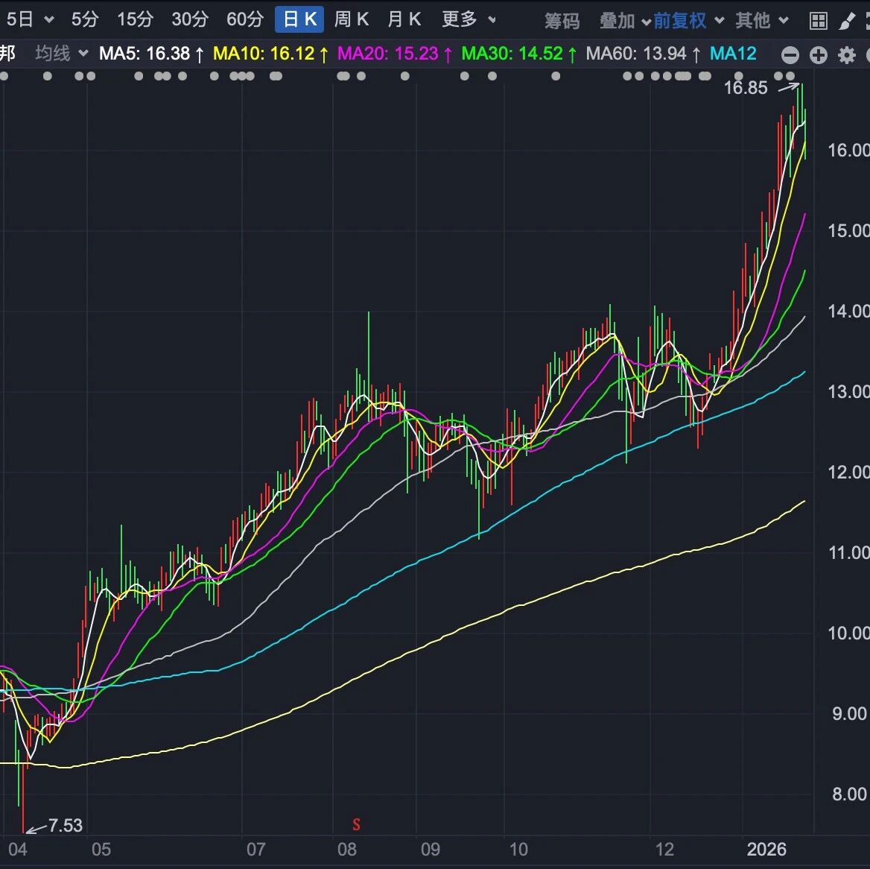Open the 均线 indicator selector
This screenshot has width=870, height=869.
click(x=61, y=54)
